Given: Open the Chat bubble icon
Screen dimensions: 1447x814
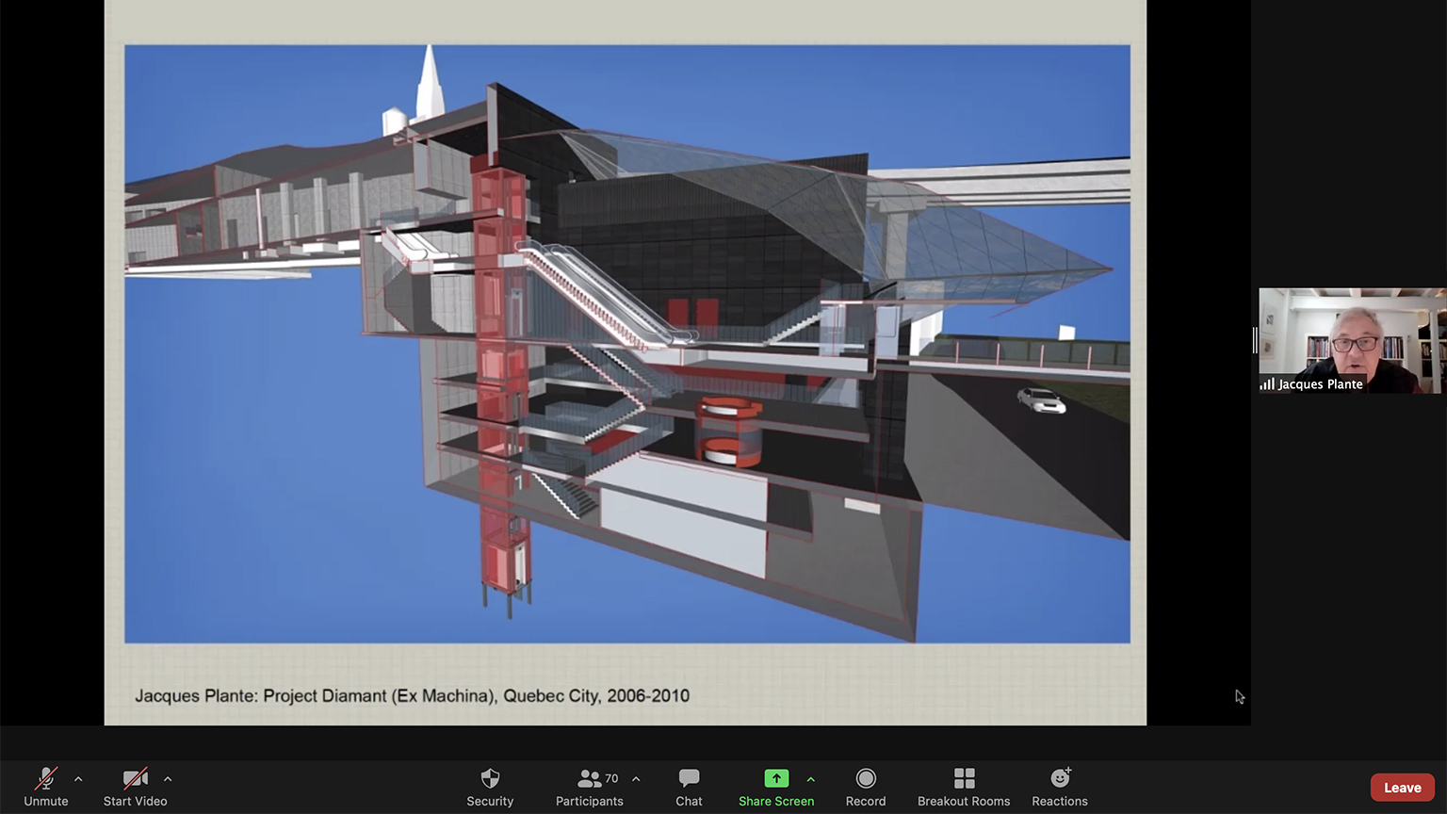Looking at the screenshot, I should pos(689,779).
